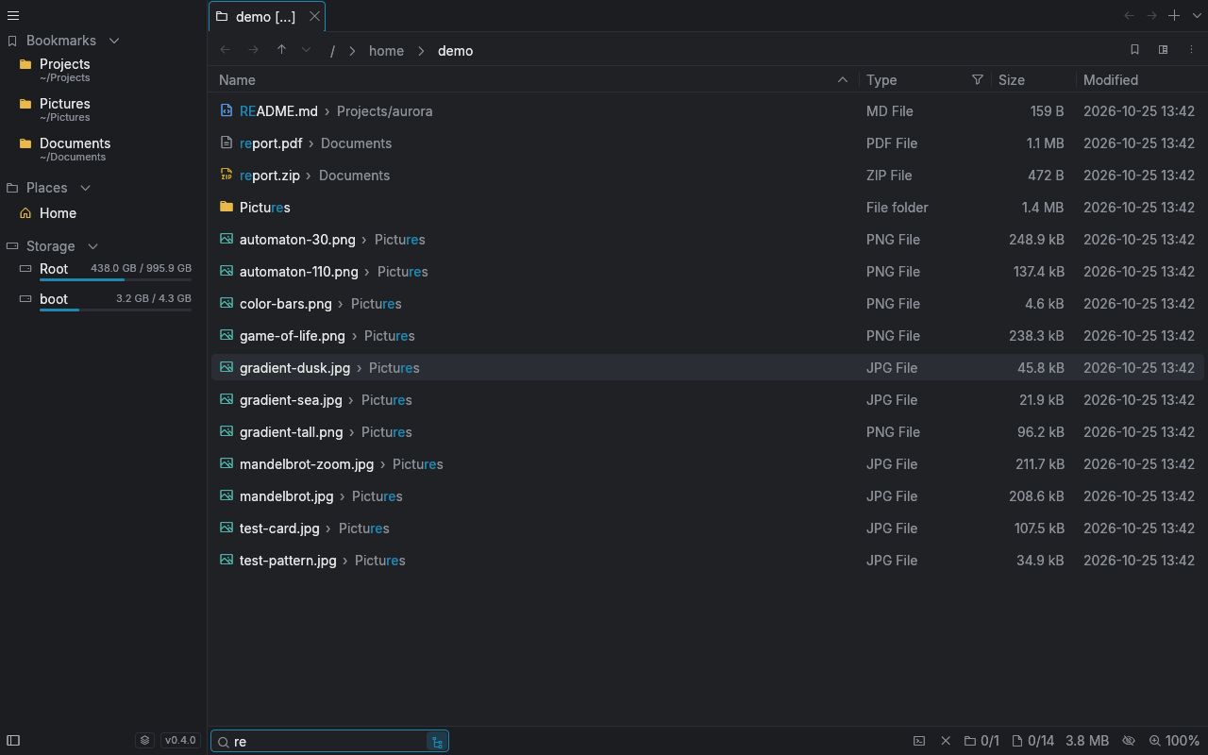Select the README.md file row
The image size is (1208, 755).
[708, 111]
